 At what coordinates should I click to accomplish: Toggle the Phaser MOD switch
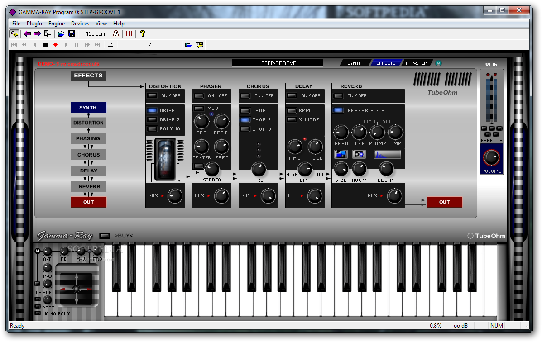[x=199, y=109]
